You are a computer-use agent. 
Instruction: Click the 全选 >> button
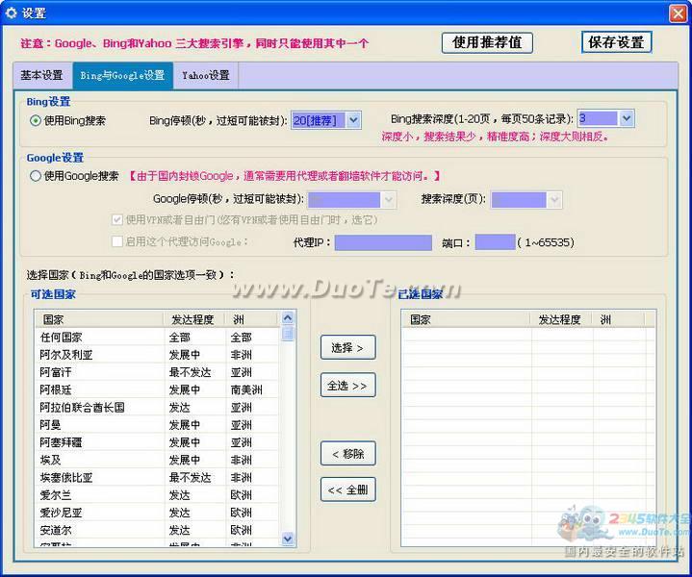pyautogui.click(x=347, y=385)
